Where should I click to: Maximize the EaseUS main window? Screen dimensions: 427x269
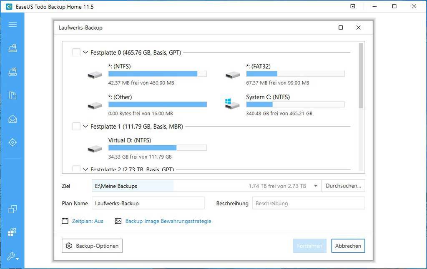(x=394, y=6)
